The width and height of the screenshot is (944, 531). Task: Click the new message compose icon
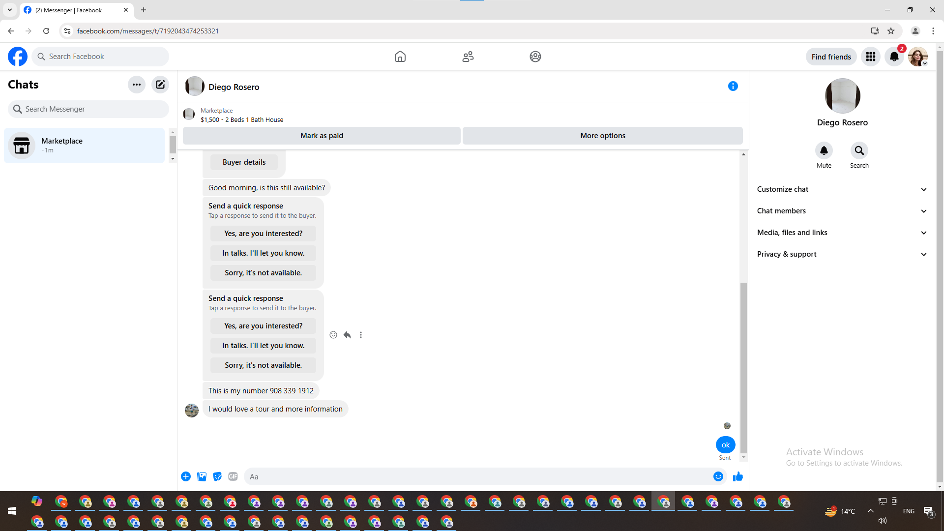(x=160, y=85)
